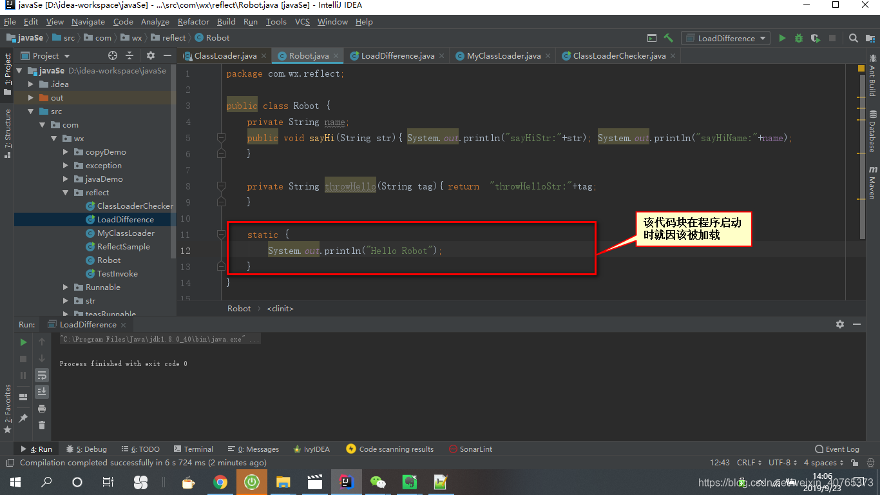This screenshot has width=880, height=495.
Task: Click the Up stack trace arrow in Run panel
Action: (x=42, y=342)
